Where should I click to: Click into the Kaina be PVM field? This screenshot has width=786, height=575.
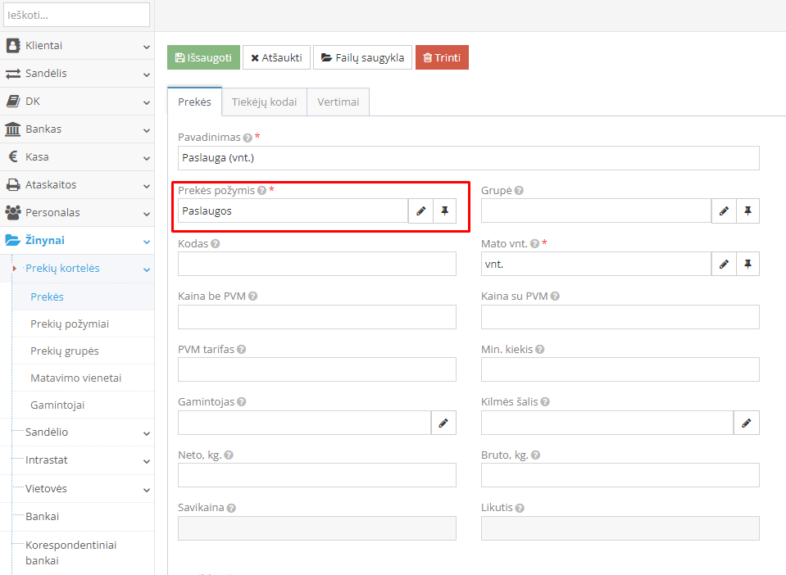tap(317, 317)
